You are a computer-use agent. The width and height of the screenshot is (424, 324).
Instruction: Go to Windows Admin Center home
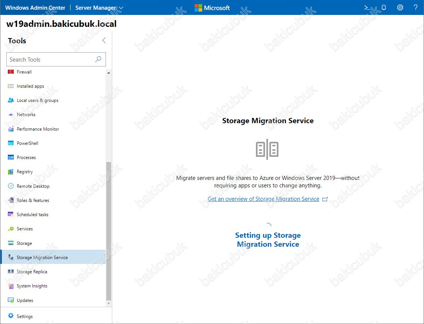click(35, 8)
